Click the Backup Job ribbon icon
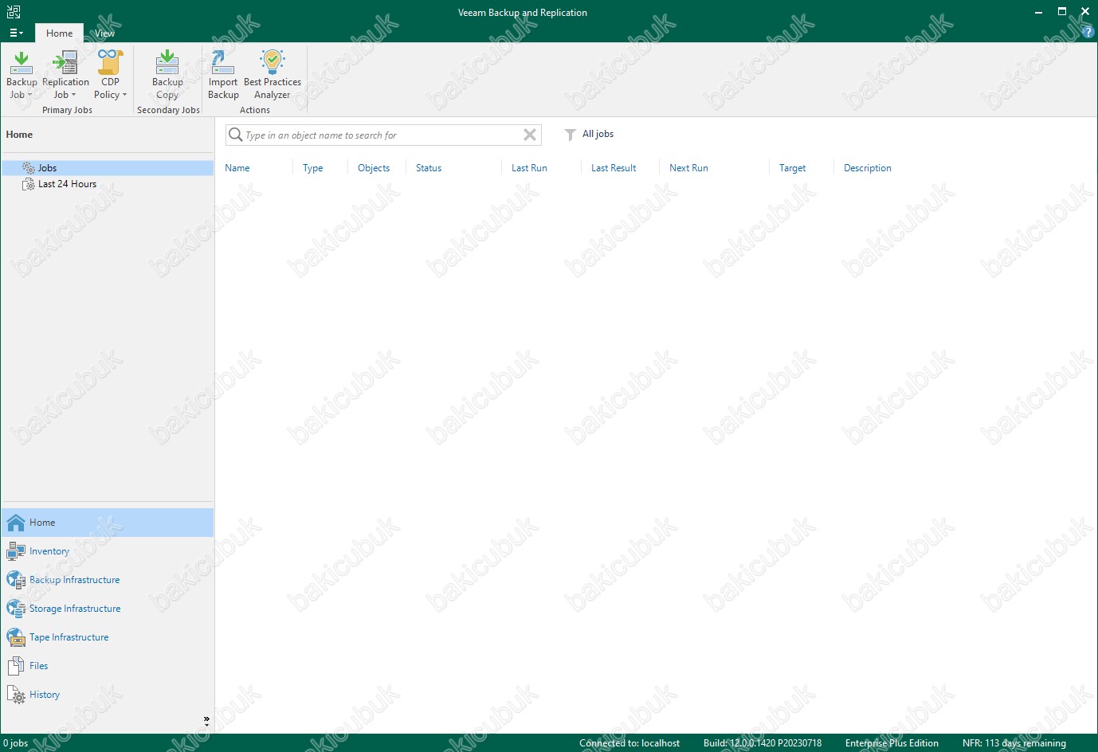The width and height of the screenshot is (1098, 752). 22,62
